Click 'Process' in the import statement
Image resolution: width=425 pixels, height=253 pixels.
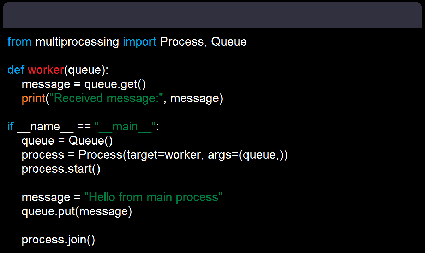[x=182, y=42]
